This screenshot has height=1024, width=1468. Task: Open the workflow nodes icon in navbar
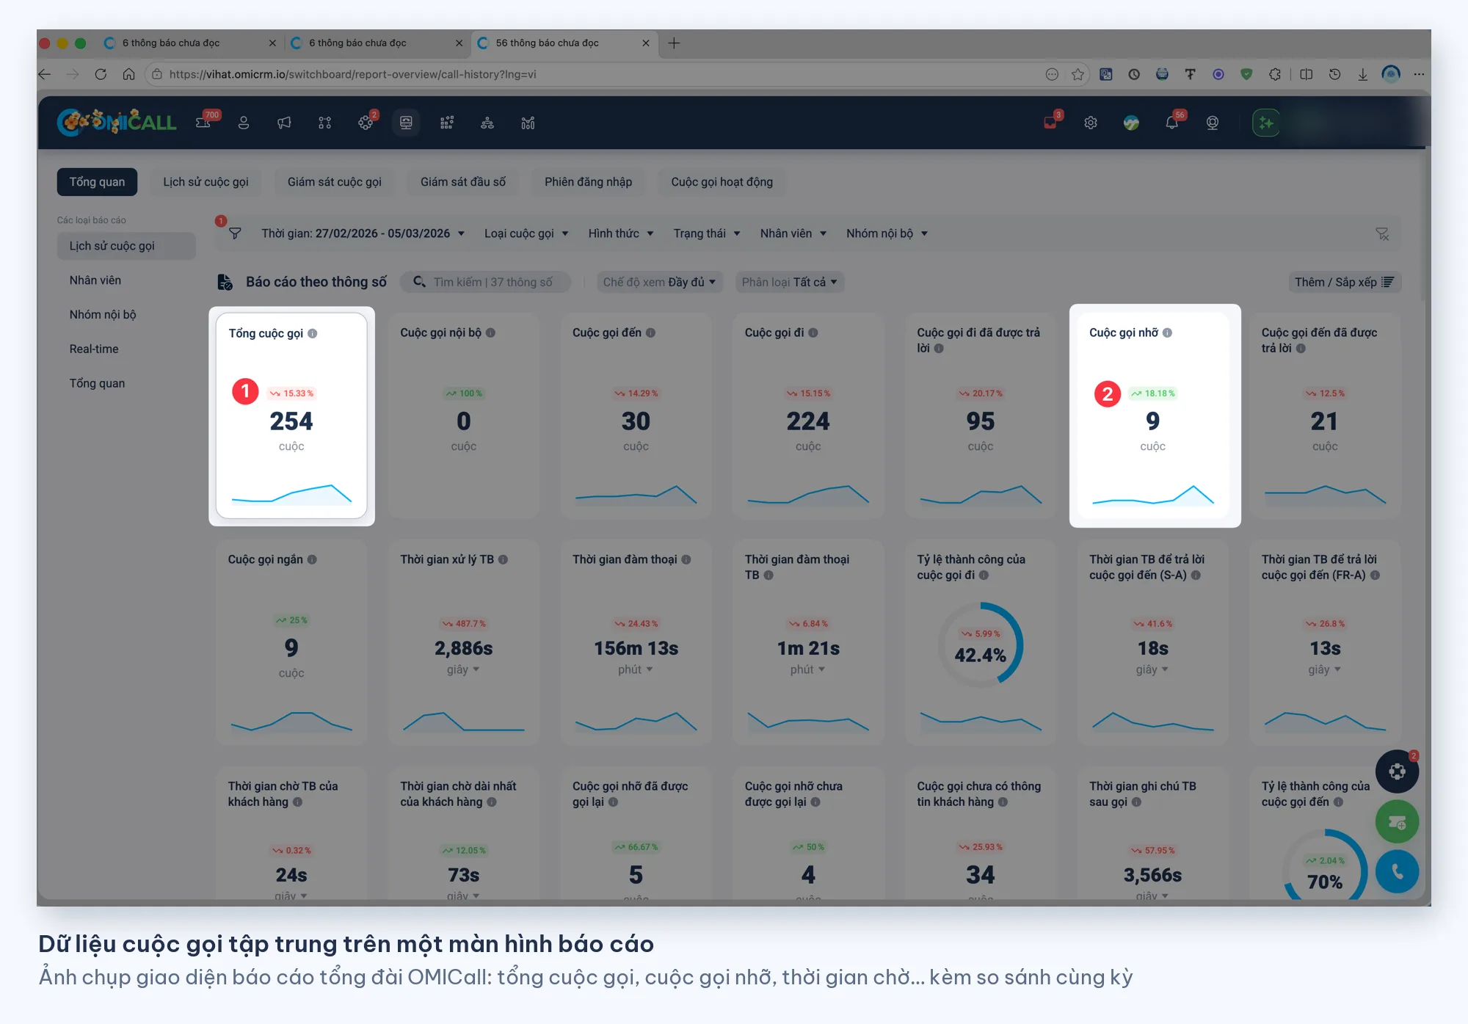324,123
